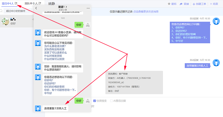223x117 pixels.
Task: Select the 你好 conversation in the list
Action: pos(17,21)
